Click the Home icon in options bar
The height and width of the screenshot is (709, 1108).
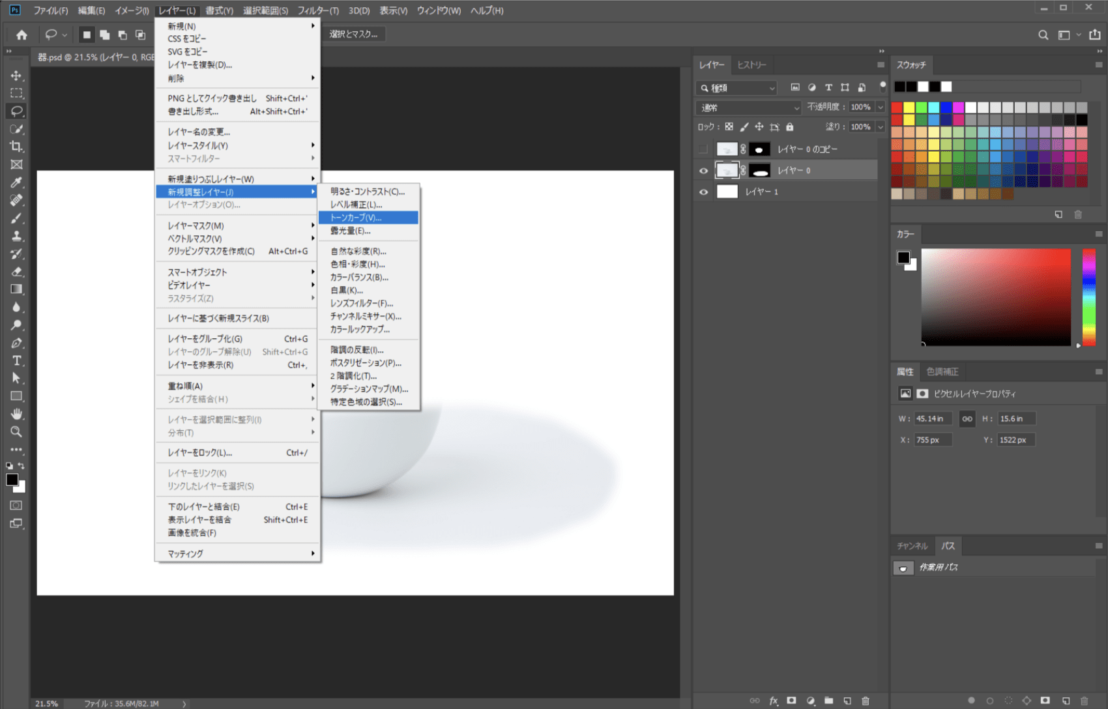click(x=22, y=35)
